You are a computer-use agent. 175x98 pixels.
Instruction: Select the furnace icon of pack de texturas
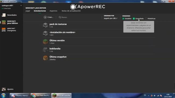45,25
